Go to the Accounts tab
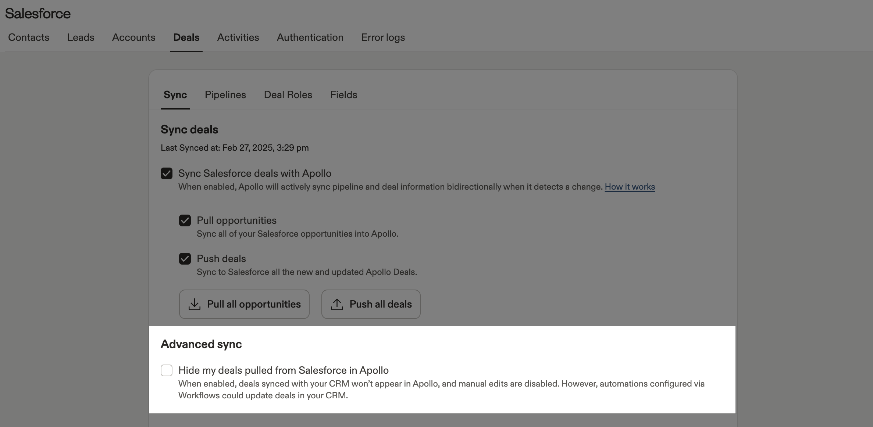This screenshot has height=427, width=873. coord(134,37)
